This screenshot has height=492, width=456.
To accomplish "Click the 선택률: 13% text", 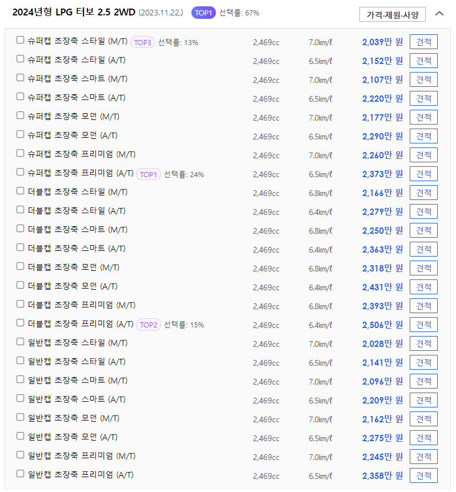I will point(178,42).
